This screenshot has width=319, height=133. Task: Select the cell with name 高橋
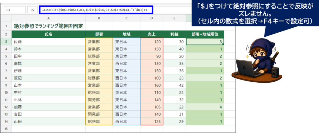coord(48,64)
